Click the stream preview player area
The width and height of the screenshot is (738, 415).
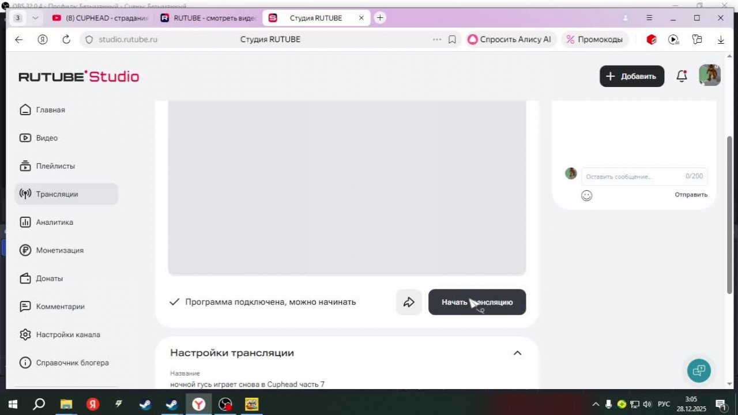[347, 188]
